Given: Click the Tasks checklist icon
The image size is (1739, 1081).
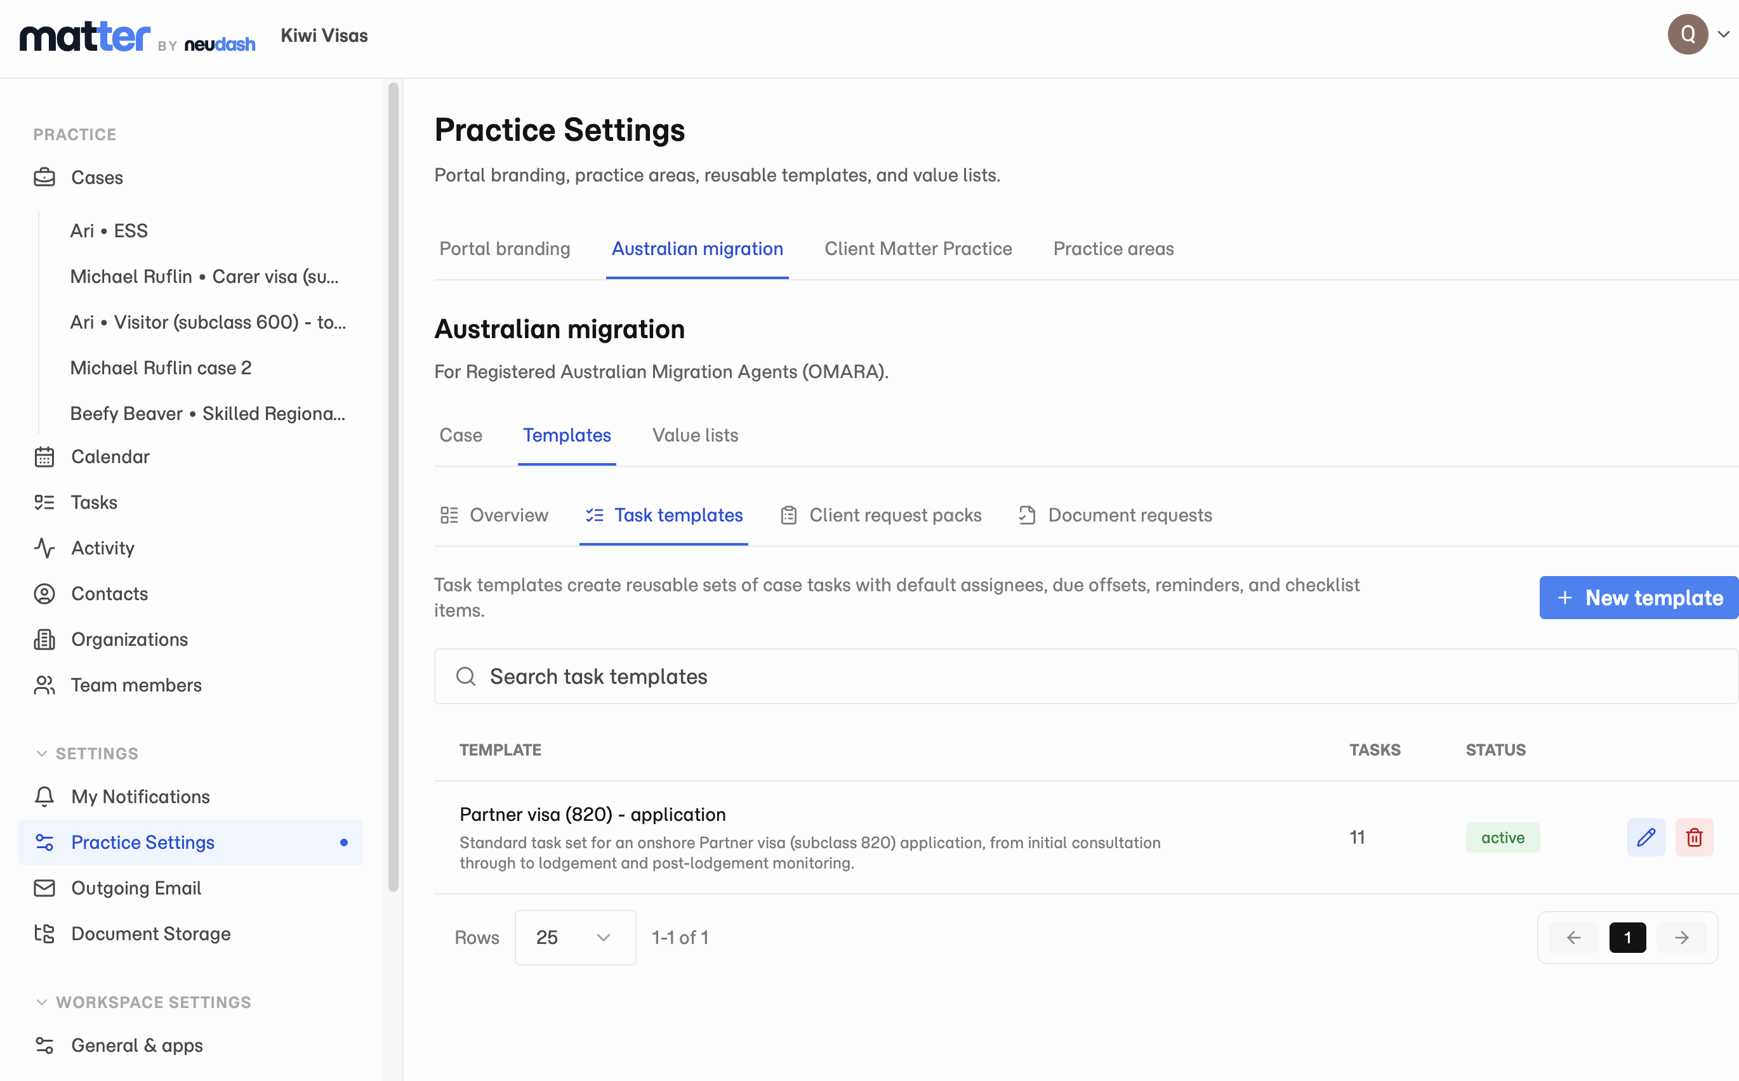Looking at the screenshot, I should (44, 502).
